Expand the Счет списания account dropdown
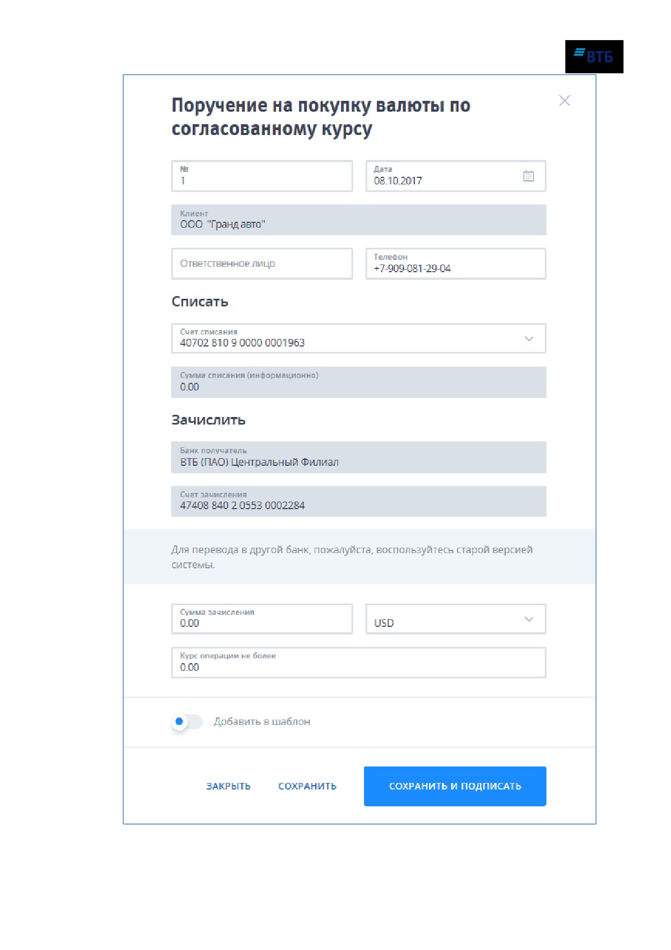Screen dimensions: 671x950 click(x=359, y=338)
